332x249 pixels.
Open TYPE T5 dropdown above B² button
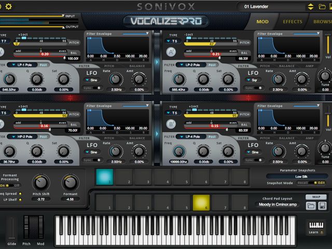(x=172, y=113)
